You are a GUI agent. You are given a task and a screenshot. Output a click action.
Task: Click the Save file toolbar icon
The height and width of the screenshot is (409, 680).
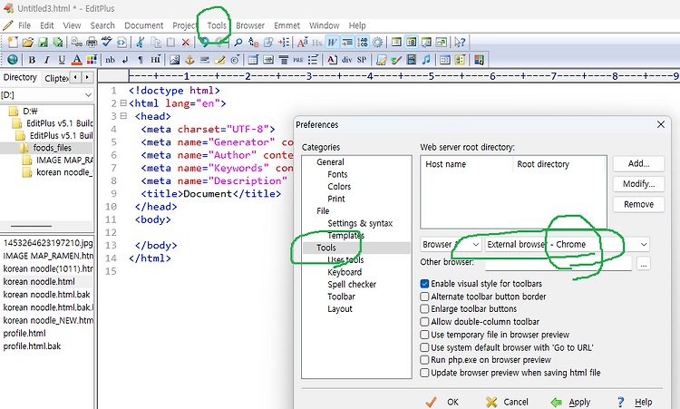pyautogui.click(x=43, y=43)
